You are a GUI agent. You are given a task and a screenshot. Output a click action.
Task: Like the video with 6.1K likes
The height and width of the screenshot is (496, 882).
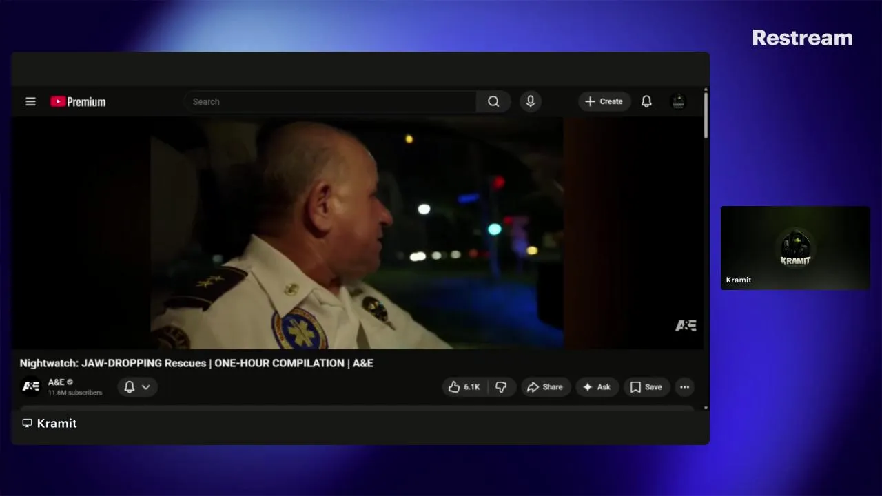464,387
